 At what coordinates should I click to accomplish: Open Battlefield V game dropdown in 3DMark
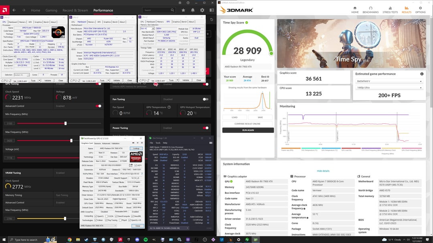(x=389, y=81)
